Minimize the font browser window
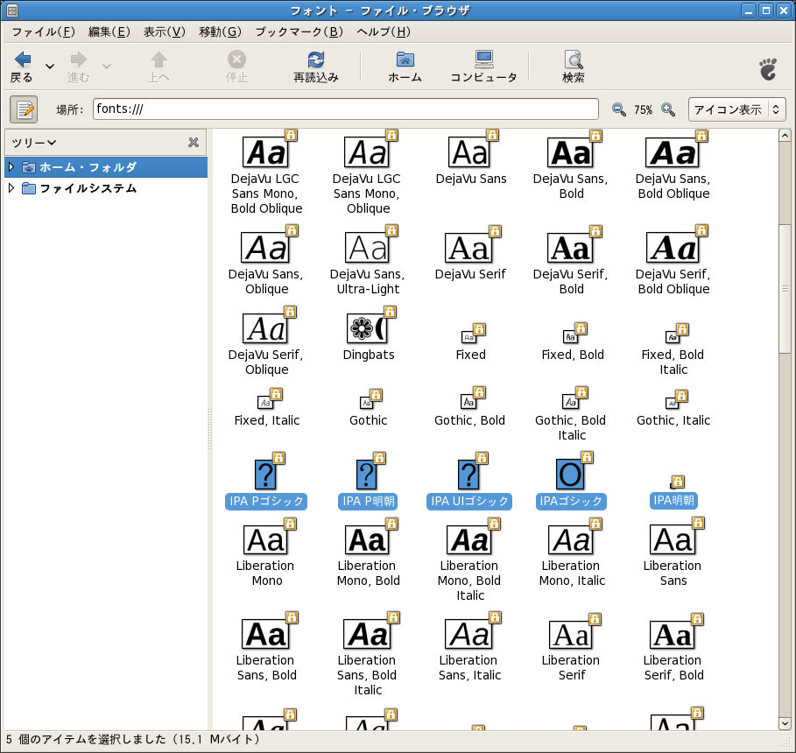Image resolution: width=796 pixels, height=753 pixels. click(x=749, y=11)
